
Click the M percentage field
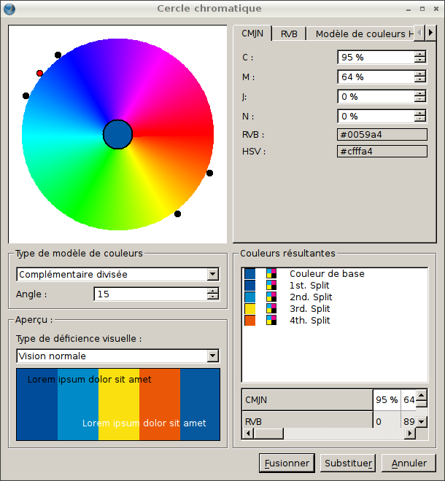click(x=376, y=77)
